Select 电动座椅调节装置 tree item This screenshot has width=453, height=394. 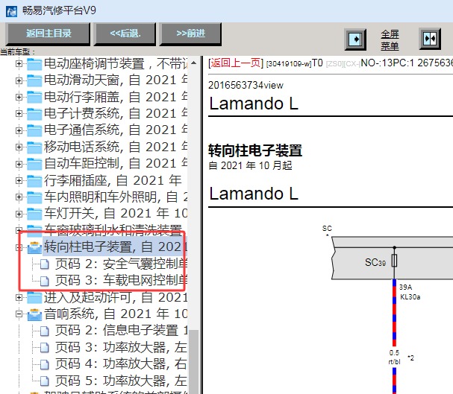point(116,64)
